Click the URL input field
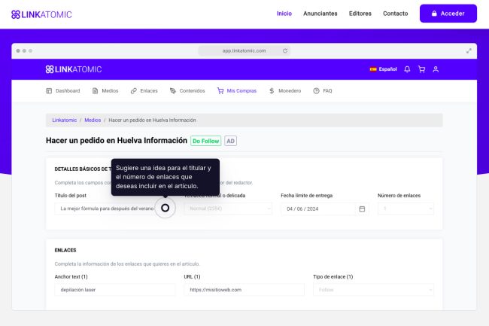Screen dimensions: 489x326 point(244,290)
